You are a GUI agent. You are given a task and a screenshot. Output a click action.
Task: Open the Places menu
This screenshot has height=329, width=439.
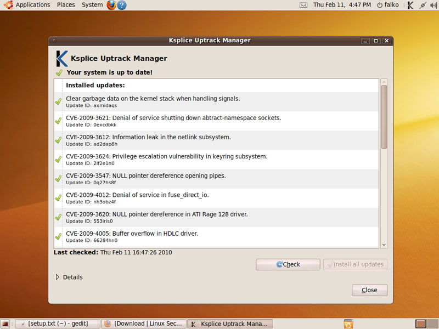point(66,5)
